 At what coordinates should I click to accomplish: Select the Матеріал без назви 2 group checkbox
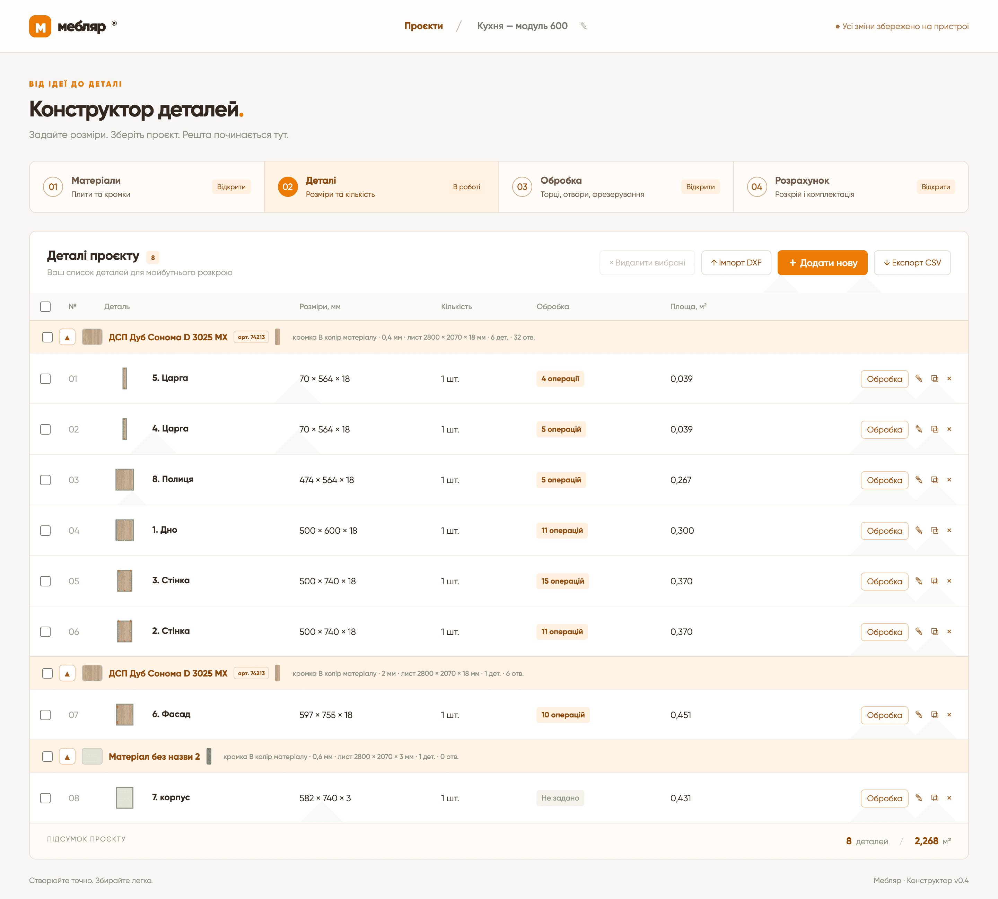point(47,757)
